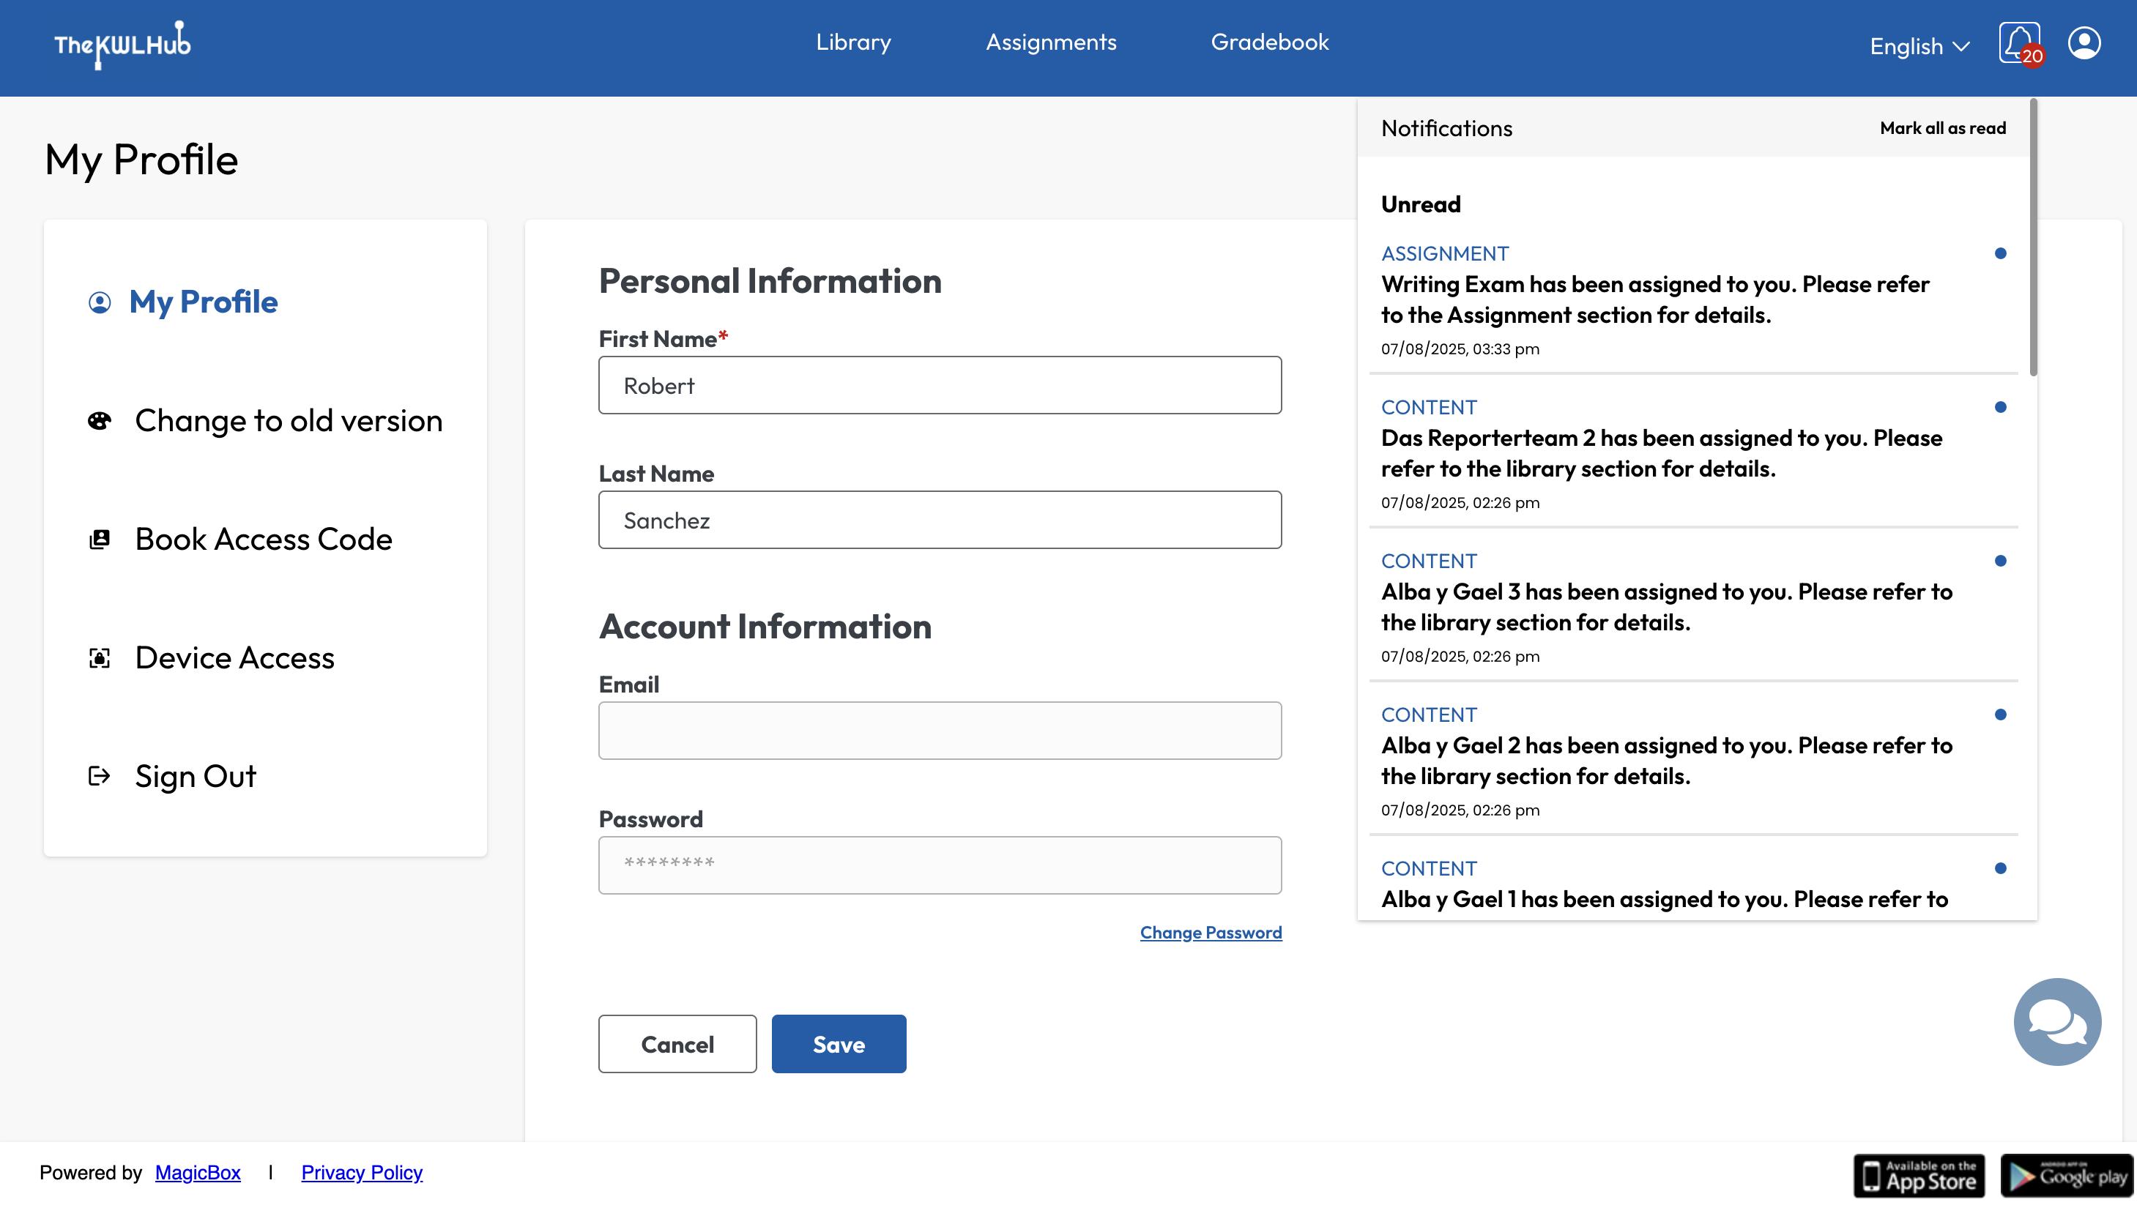Click the Change Password link
The width and height of the screenshot is (2137, 1205).
tap(1211, 932)
